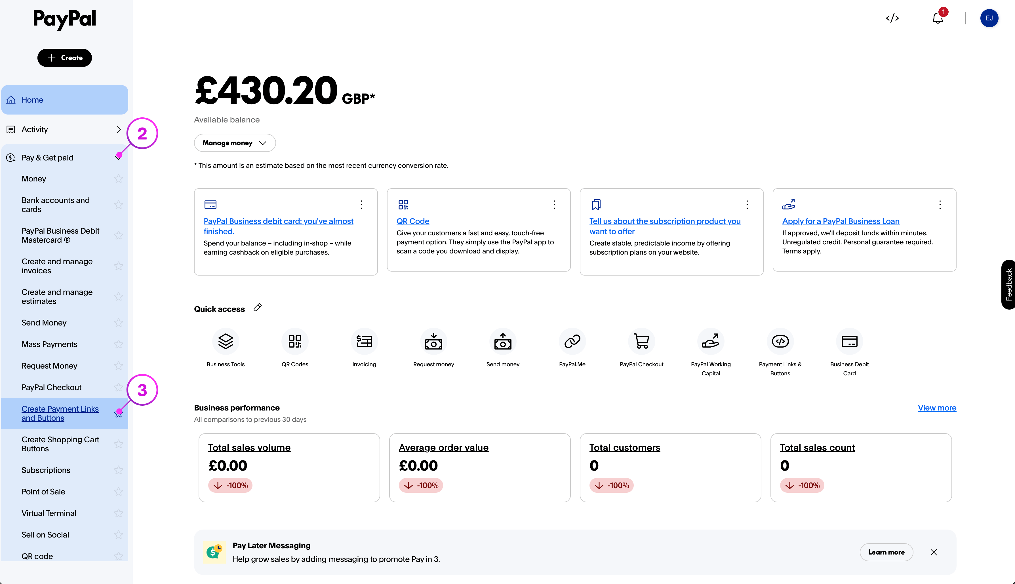
Task: Open the developer code icon in header
Action: point(892,18)
